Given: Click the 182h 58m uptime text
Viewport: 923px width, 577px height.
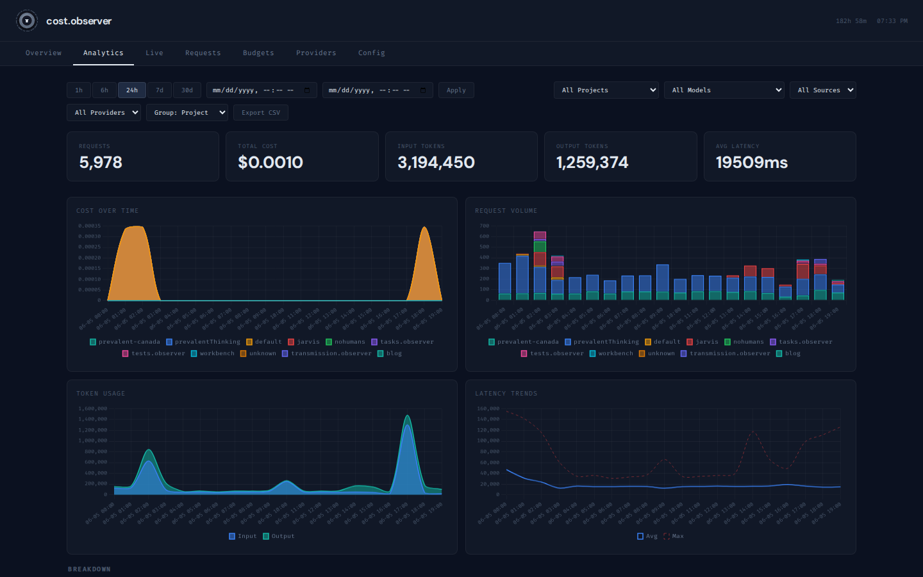Looking at the screenshot, I should coord(851,21).
